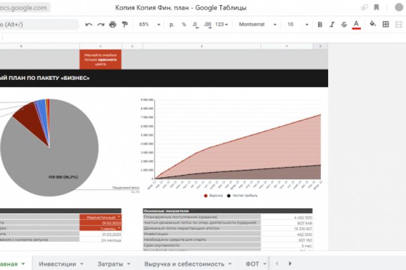Screen dimensions: 406x270
Task: Decrease decimal places
Action: coord(196,25)
